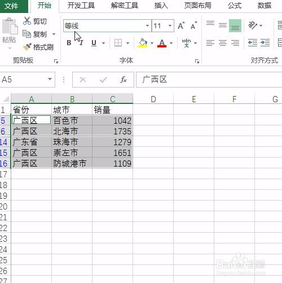Decrease indent icon
The image size is (282, 283).
click(253, 43)
